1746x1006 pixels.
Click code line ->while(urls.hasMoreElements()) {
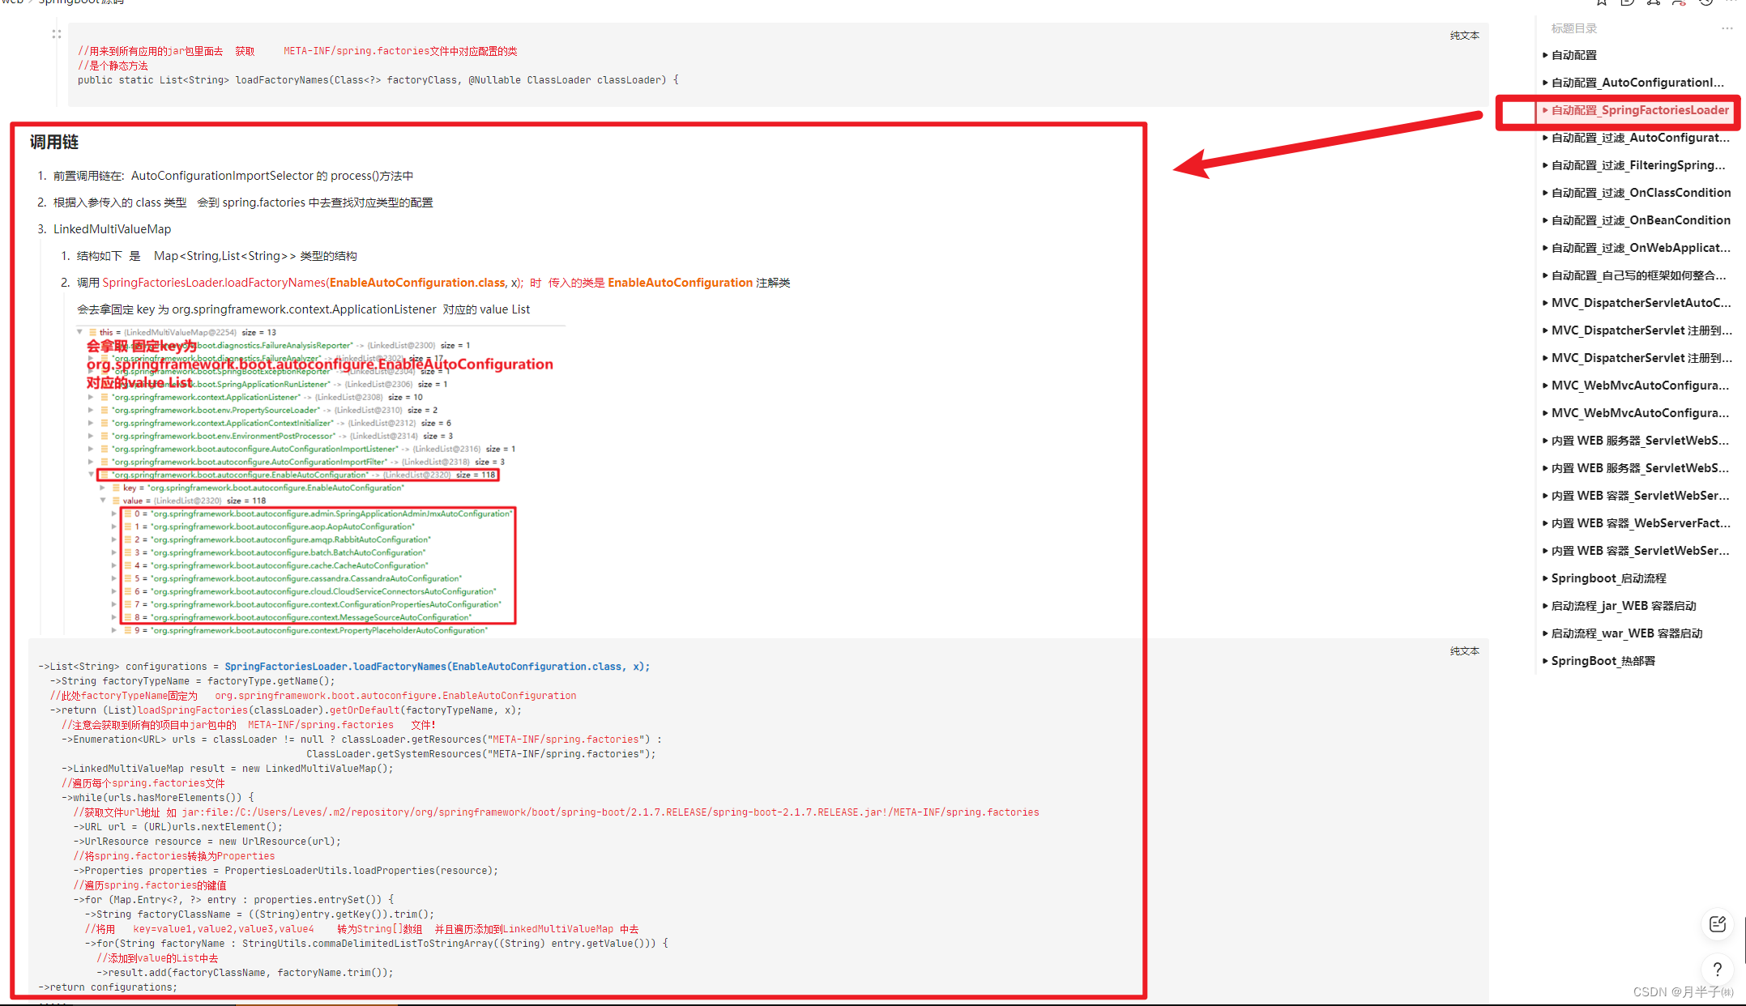pos(158,798)
